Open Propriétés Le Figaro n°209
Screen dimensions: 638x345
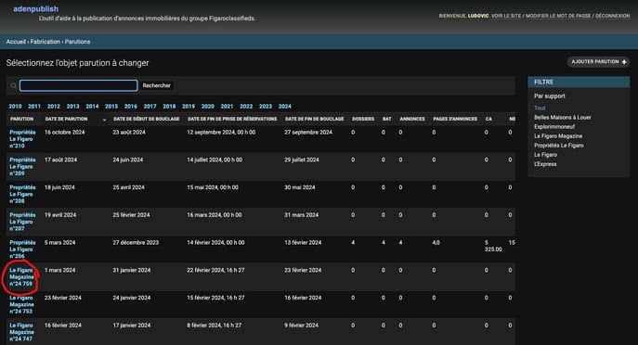click(x=22, y=167)
